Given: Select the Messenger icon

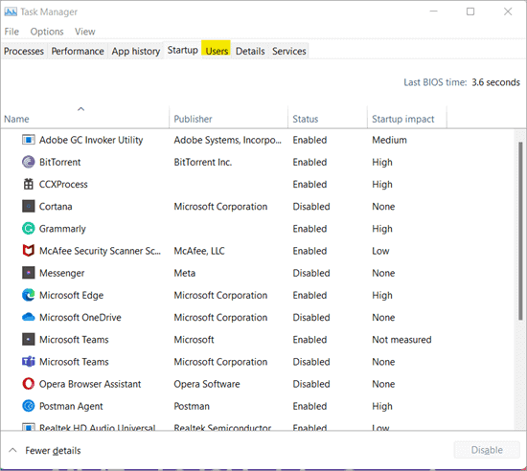Looking at the screenshot, I should 28,273.
